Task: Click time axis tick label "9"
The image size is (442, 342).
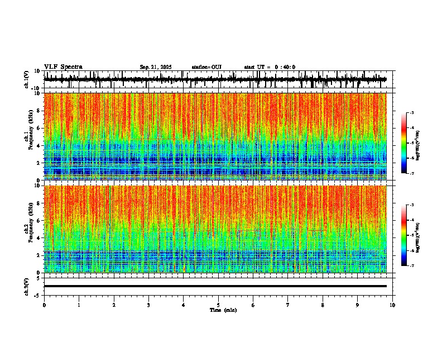Action: click(x=357, y=305)
